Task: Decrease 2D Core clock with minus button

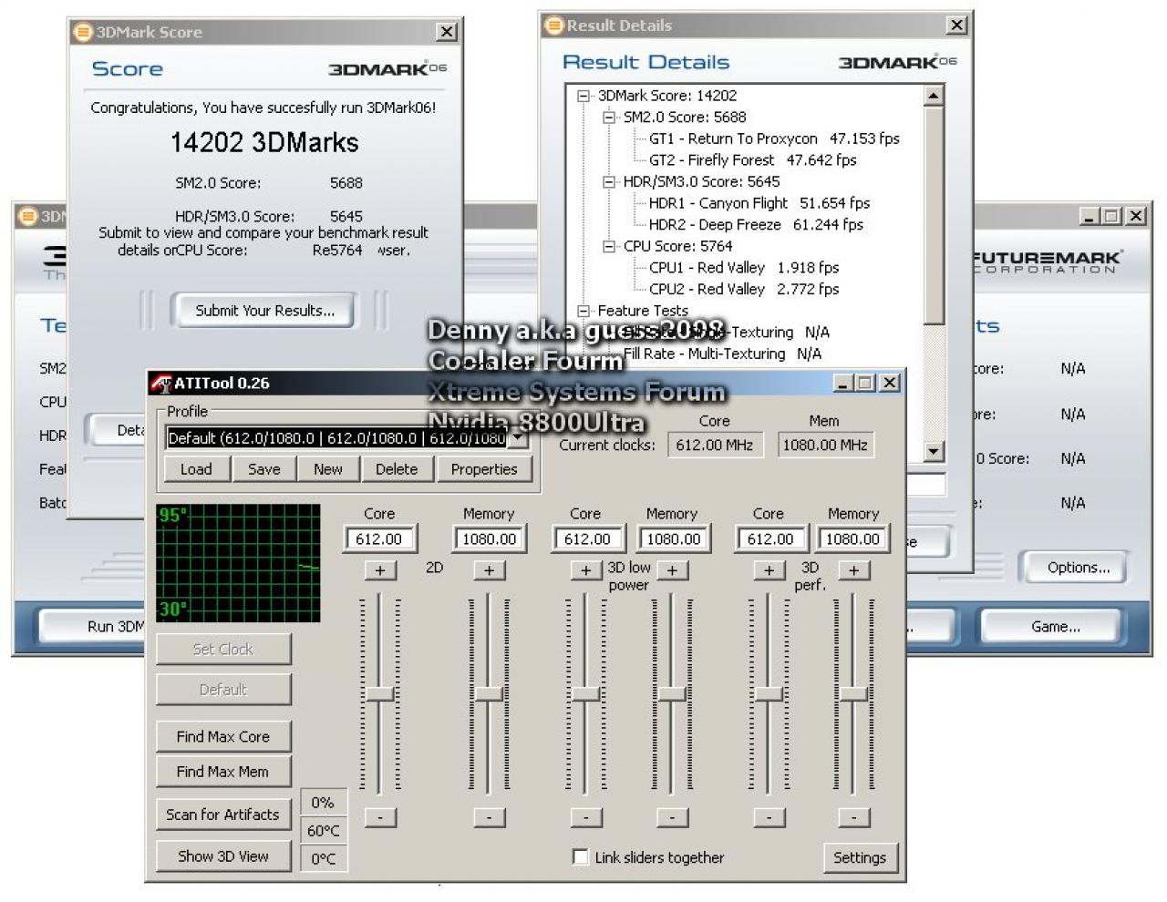Action: 380,817
